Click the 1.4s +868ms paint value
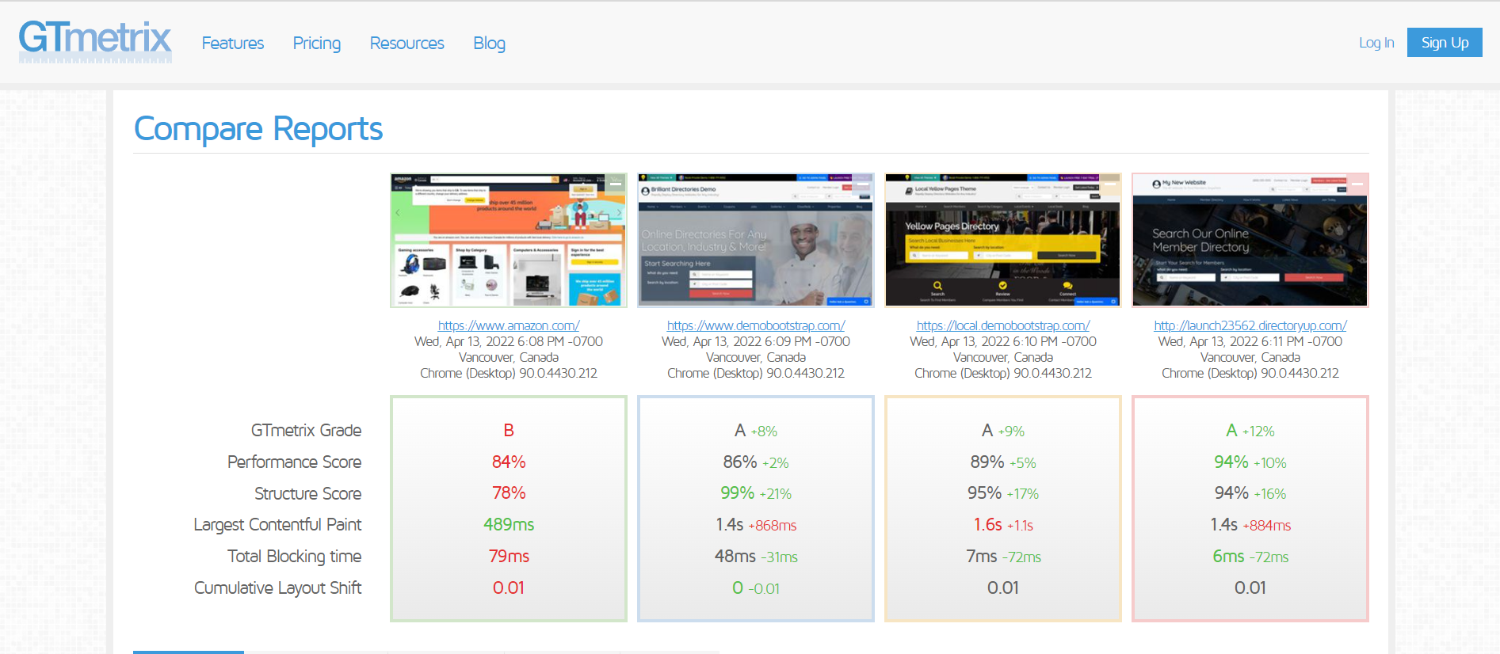This screenshot has width=1500, height=654. point(756,525)
